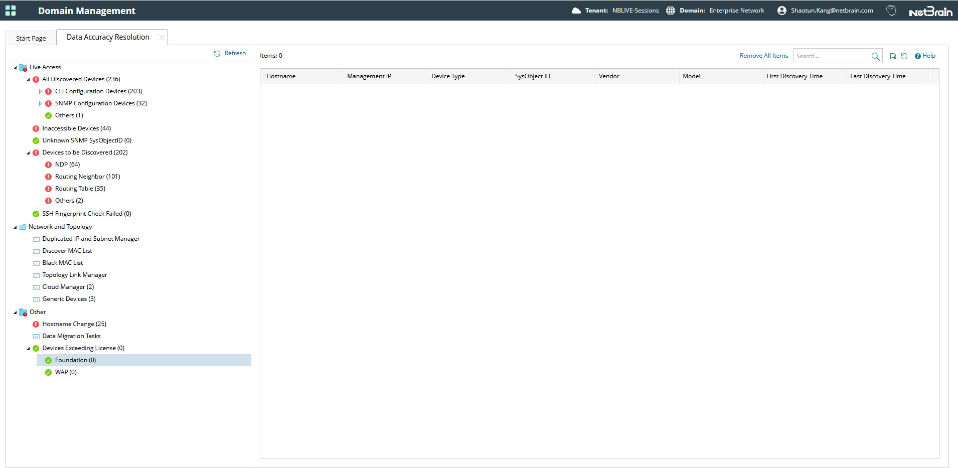The height and width of the screenshot is (468, 958).
Task: Focus the Search input field
Action: tap(832, 56)
